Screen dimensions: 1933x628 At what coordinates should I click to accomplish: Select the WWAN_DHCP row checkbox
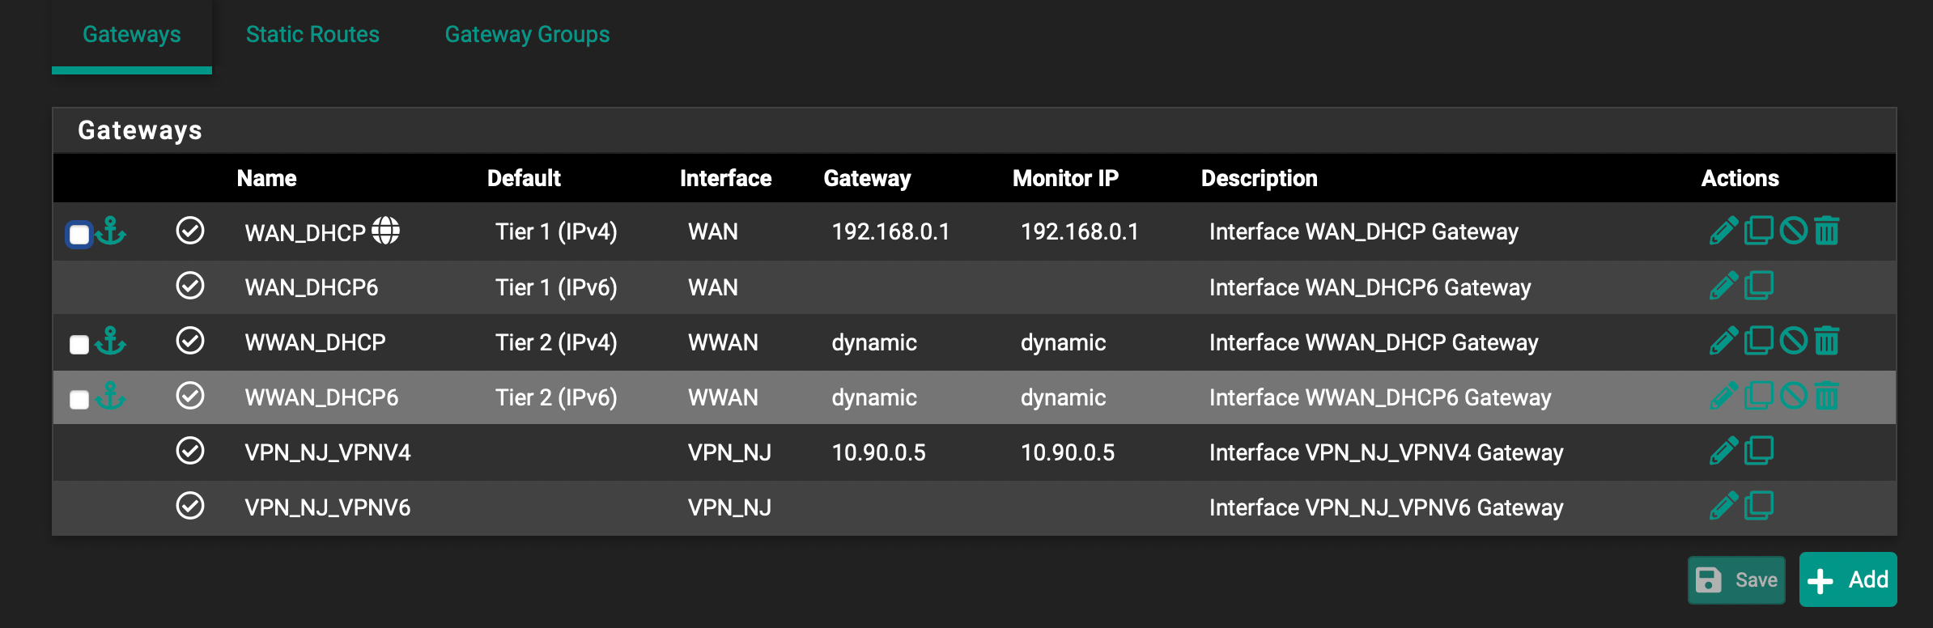tap(79, 345)
